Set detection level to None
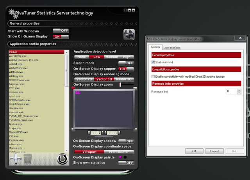 click(x=82, y=57)
